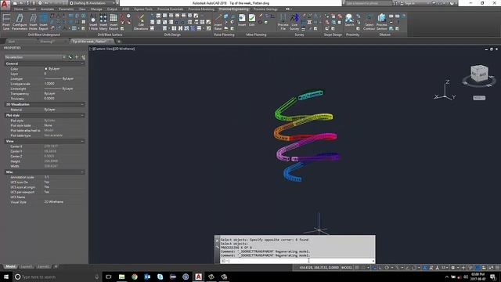This screenshot has height=282, width=501.
Task: Switch to Promine Modeling ribbon tab
Action: [x=201, y=9]
